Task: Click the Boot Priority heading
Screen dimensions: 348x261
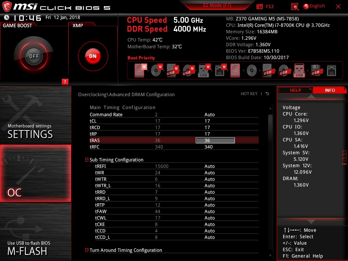Action: (141, 58)
